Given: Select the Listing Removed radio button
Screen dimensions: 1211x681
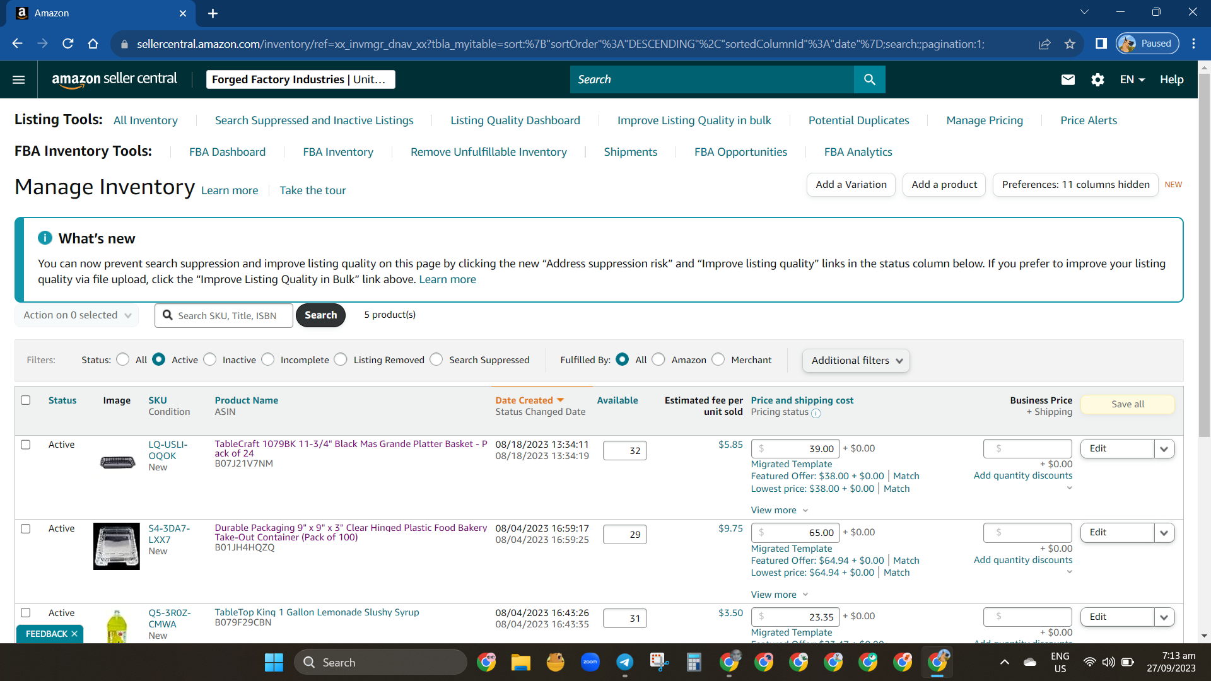Looking at the screenshot, I should (341, 359).
